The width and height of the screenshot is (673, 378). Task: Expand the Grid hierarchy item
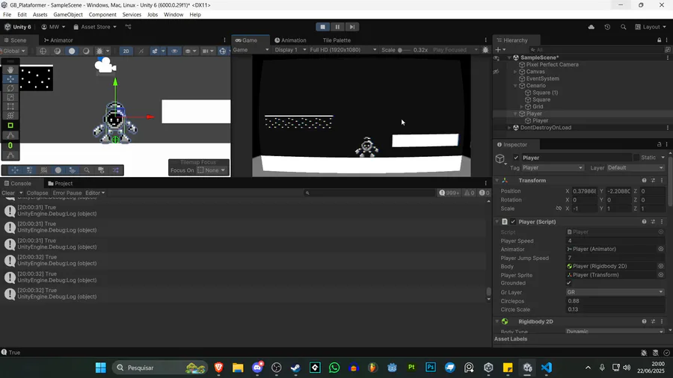click(521, 107)
